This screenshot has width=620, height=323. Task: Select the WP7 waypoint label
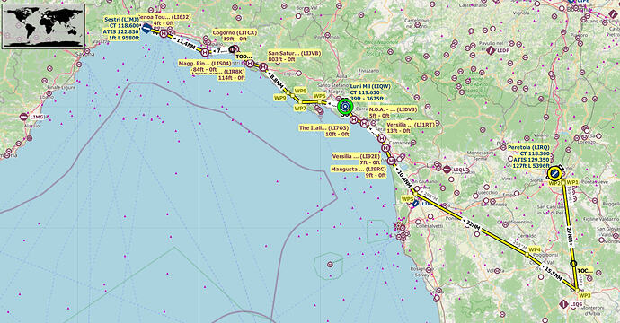pyautogui.click(x=300, y=109)
